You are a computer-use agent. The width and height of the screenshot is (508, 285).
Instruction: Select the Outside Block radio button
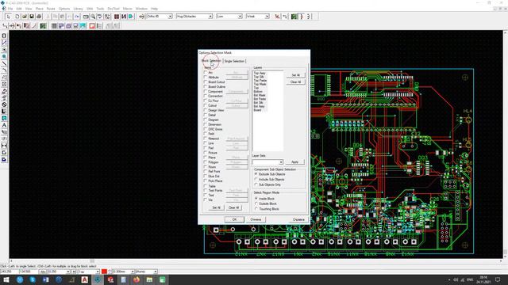[x=256, y=204]
